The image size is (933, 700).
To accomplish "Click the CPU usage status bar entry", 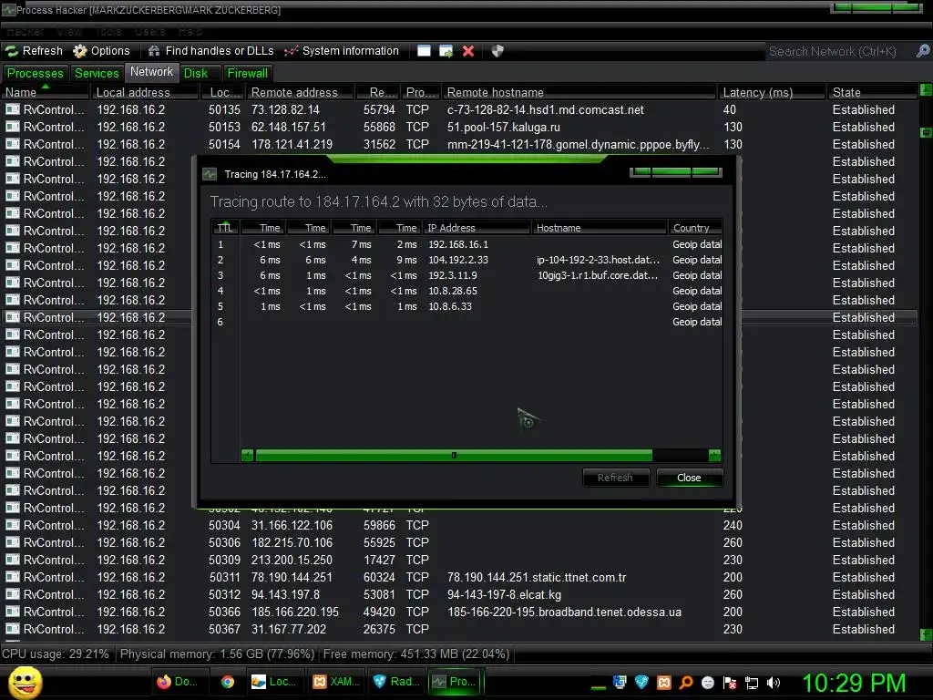I will coord(56,654).
